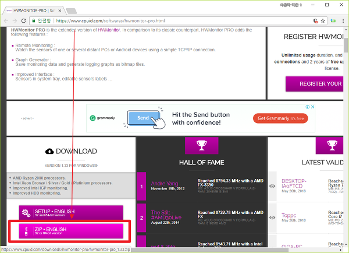Click the download cloud icon
Viewport: 349px width, 253px height.
click(49, 152)
